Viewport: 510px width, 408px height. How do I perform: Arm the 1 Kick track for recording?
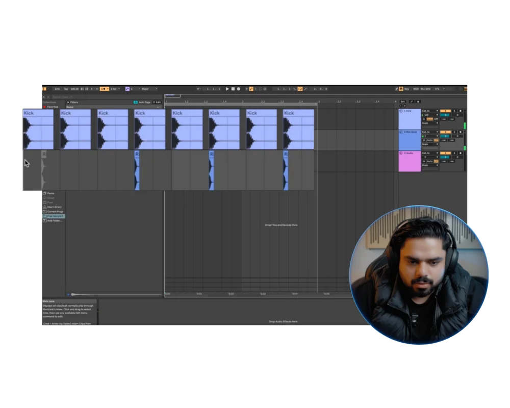coord(460,111)
